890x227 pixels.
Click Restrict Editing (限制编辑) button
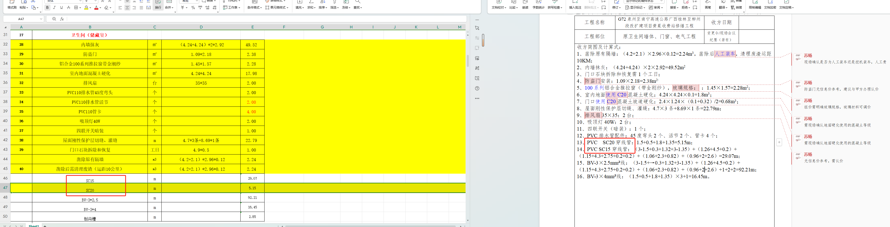(x=755, y=5)
